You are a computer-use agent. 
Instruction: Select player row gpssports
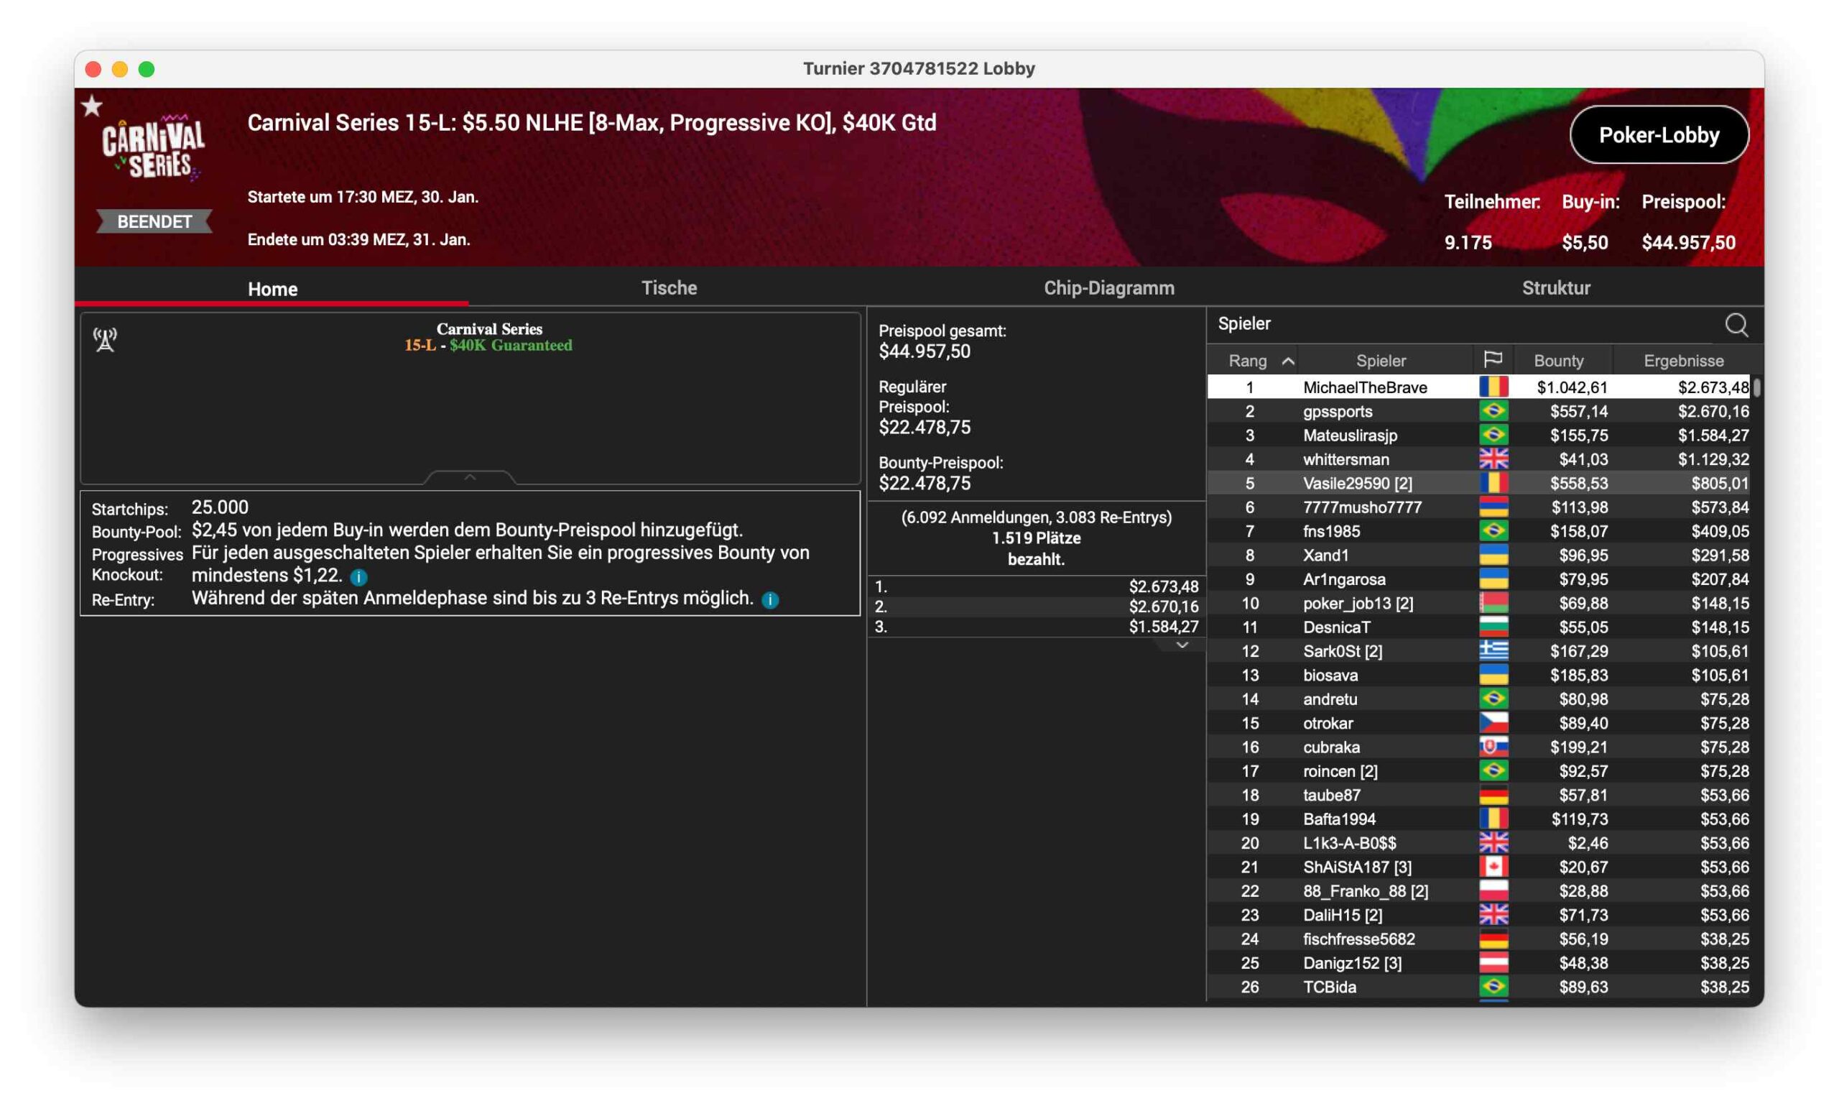(x=1338, y=411)
